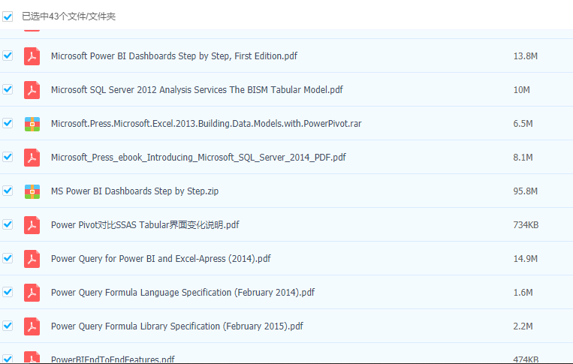573x364 pixels.
Task: Click PDF icon for Formula Library Specification
Action: 32,326
